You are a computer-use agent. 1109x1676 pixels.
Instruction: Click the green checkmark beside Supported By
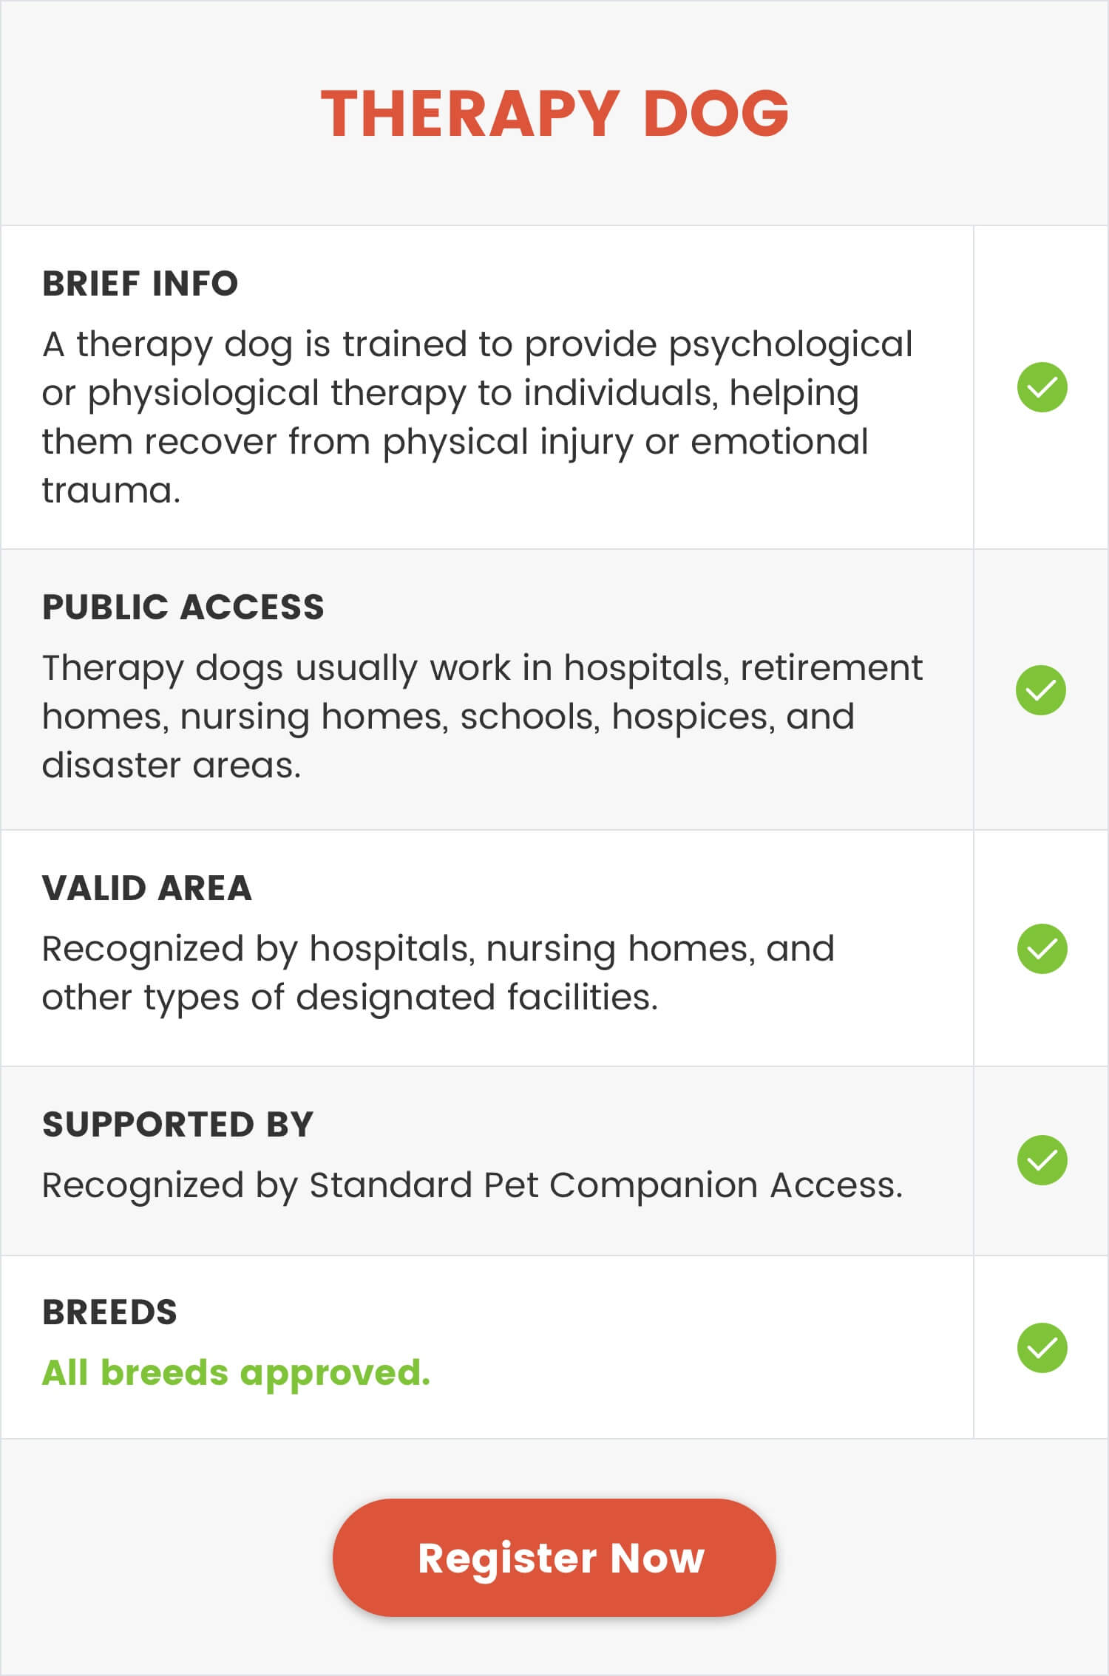(1042, 1159)
